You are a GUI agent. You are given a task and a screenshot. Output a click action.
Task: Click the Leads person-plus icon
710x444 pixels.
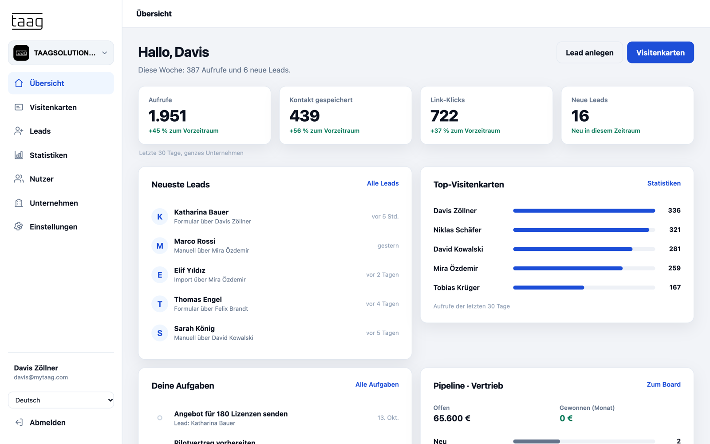point(19,131)
